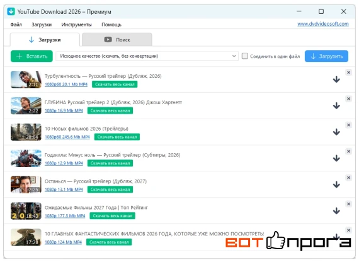This screenshot has width=359, height=263.
Task: Click the download arrow for Годзилла: Минус ноль
Action: point(336,158)
